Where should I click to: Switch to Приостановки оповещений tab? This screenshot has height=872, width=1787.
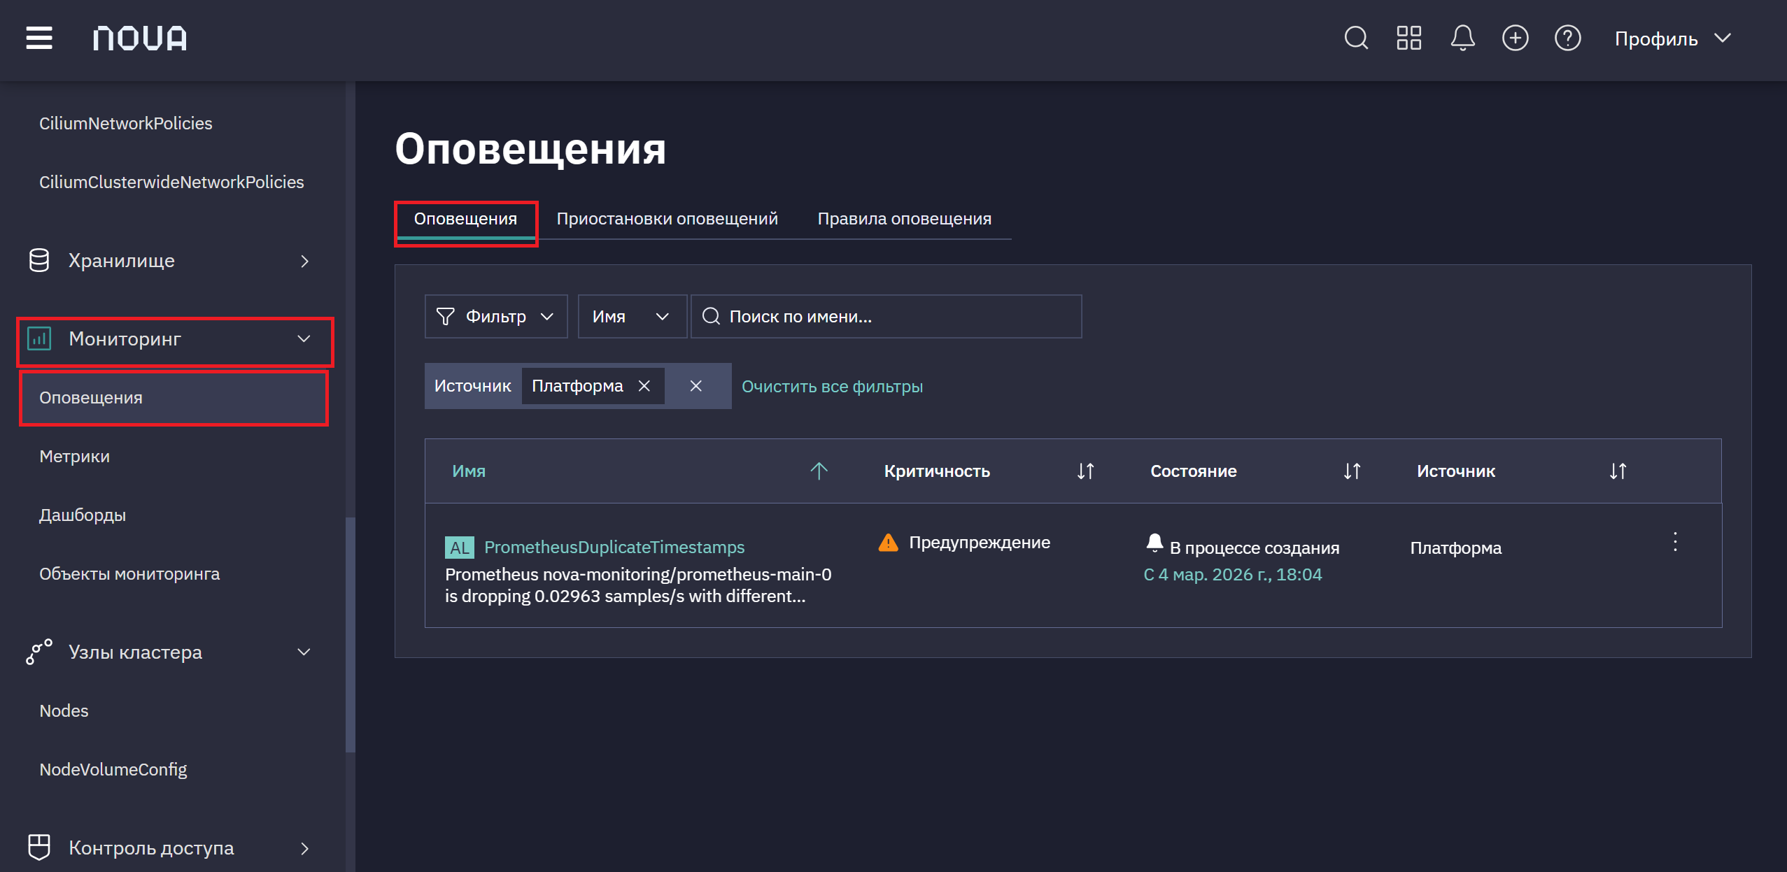pos(667,219)
